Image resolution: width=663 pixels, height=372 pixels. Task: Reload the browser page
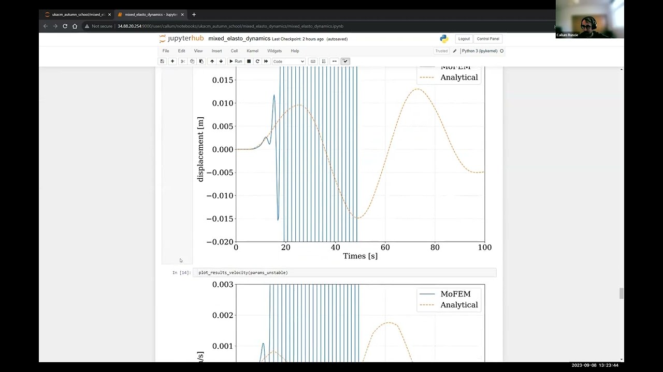pyautogui.click(x=65, y=26)
